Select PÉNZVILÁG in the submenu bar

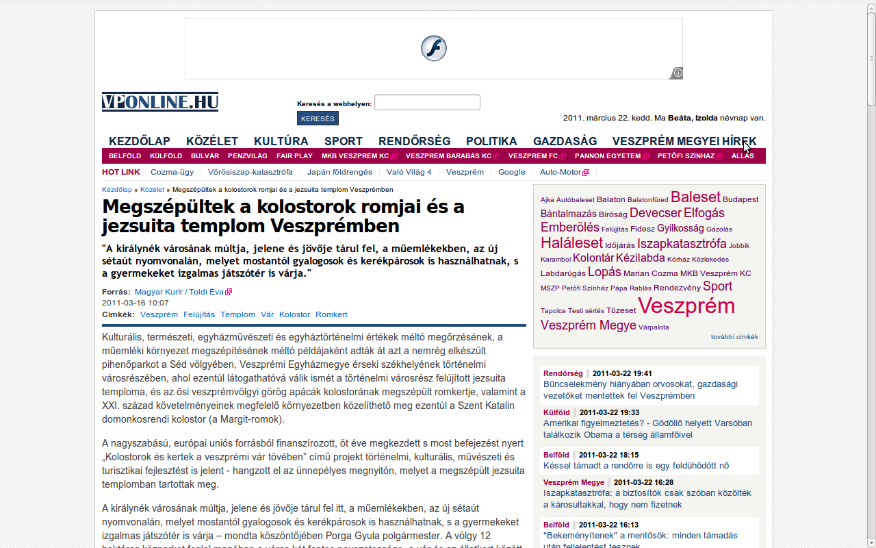click(248, 156)
